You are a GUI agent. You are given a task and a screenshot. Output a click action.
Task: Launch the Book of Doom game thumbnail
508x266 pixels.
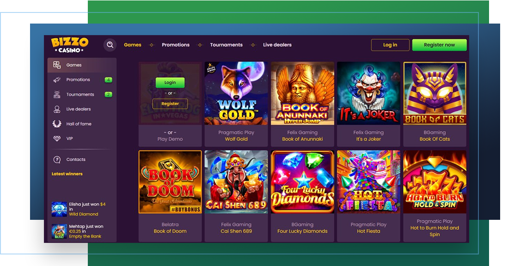point(170,182)
